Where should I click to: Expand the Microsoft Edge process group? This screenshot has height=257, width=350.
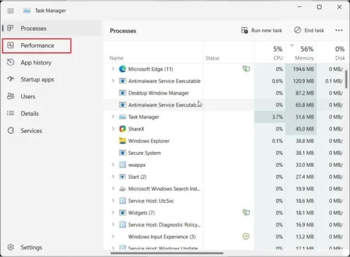click(113, 69)
